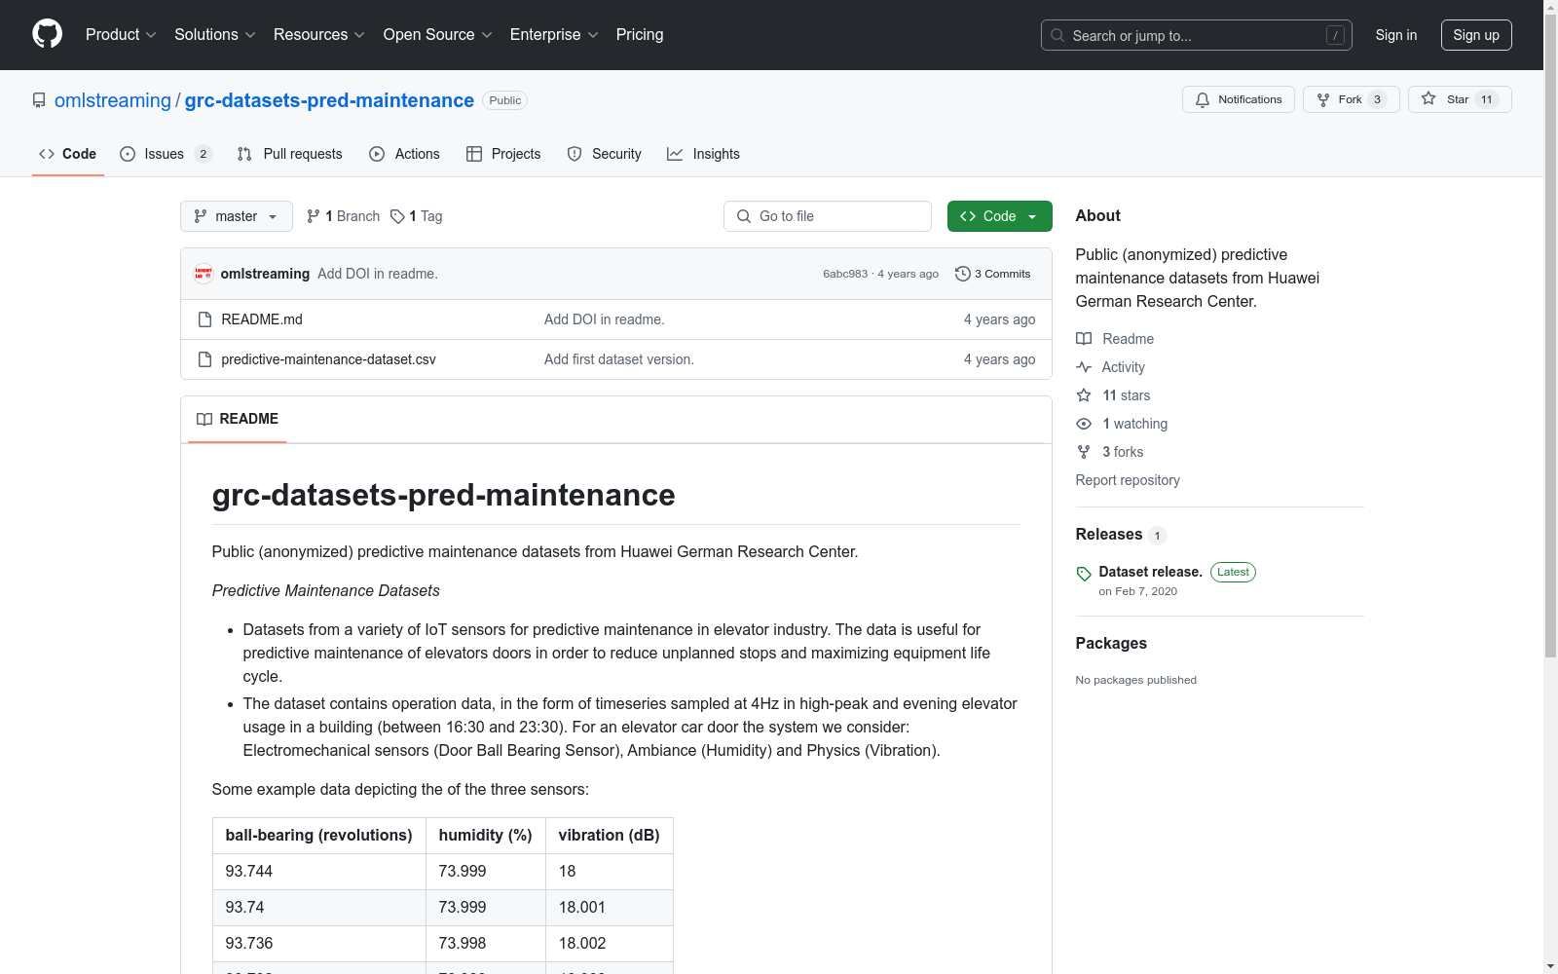Go to the Pricing page
This screenshot has width=1558, height=974.
640,35
